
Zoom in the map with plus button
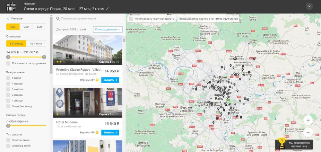(308, 121)
